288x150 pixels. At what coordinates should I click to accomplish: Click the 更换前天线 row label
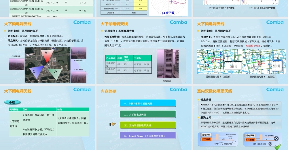click(111, 64)
